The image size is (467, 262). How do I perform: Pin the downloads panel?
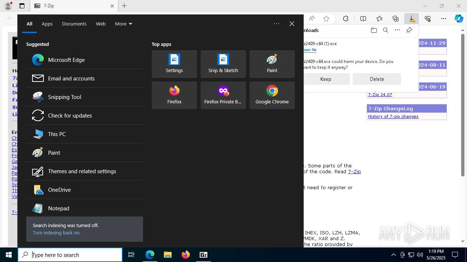[x=409, y=30]
